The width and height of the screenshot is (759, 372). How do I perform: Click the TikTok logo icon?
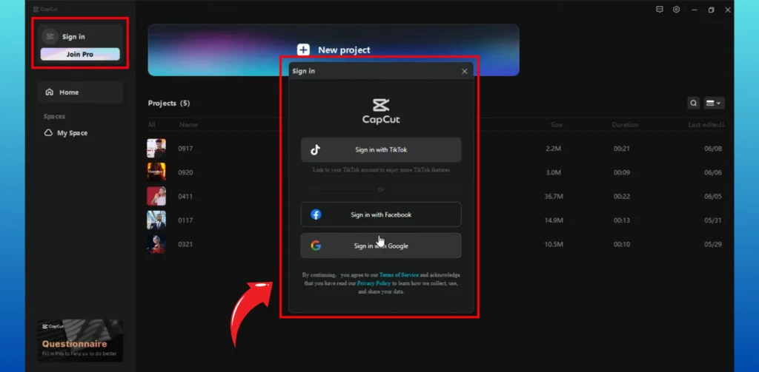pos(316,150)
